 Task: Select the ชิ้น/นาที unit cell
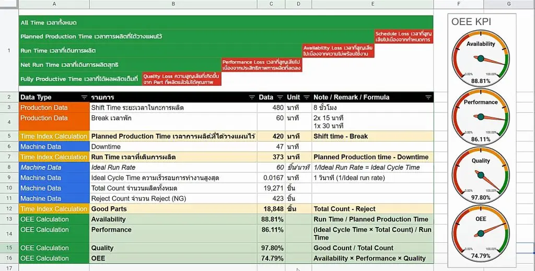(x=298, y=168)
